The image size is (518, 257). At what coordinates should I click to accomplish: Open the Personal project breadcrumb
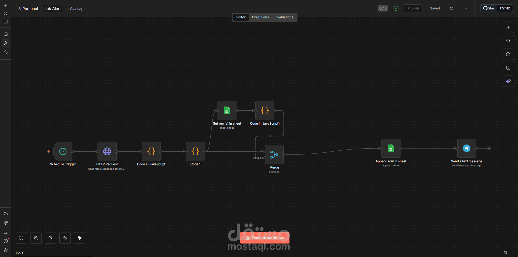tap(28, 9)
